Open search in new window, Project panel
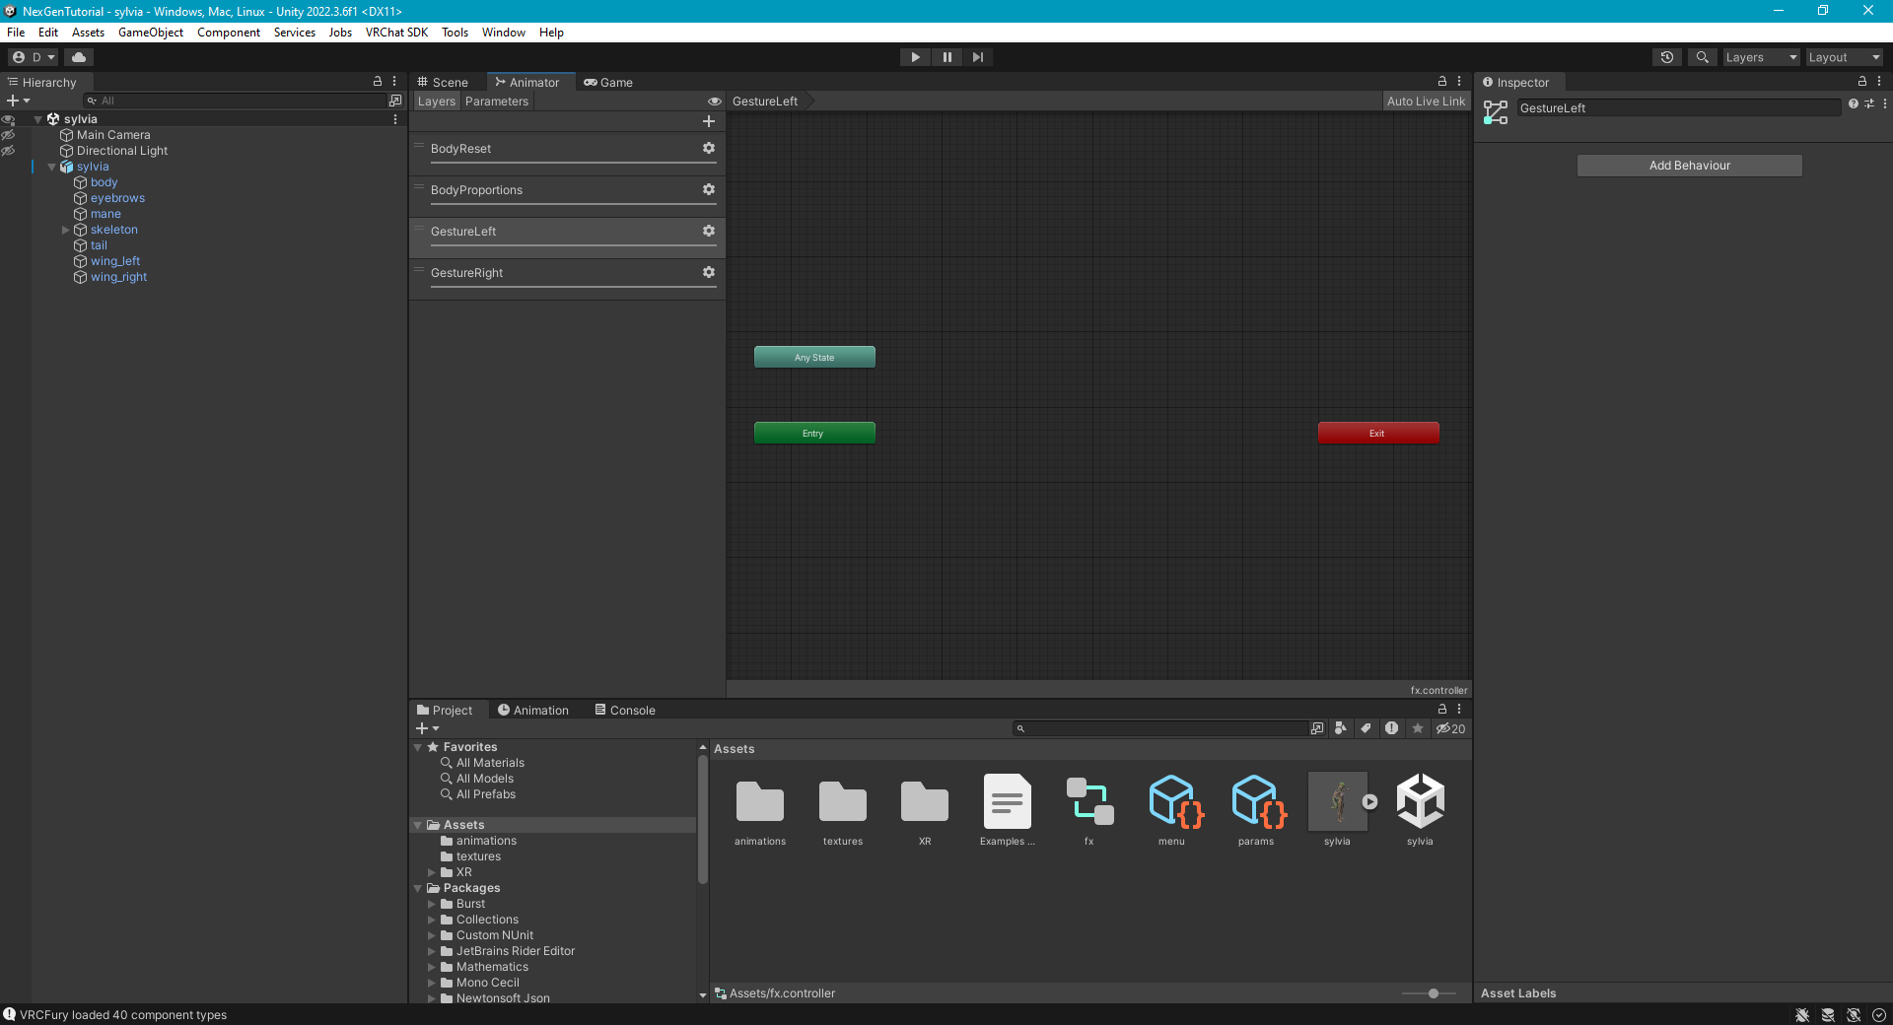 1317,728
